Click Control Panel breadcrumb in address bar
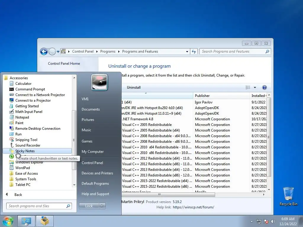 pyautogui.click(x=83, y=51)
